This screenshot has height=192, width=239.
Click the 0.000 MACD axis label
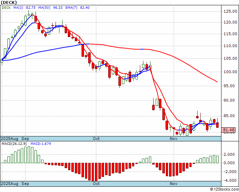pos(229,163)
